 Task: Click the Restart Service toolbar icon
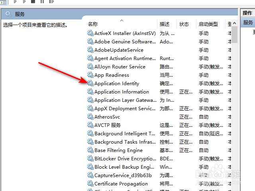51,1
